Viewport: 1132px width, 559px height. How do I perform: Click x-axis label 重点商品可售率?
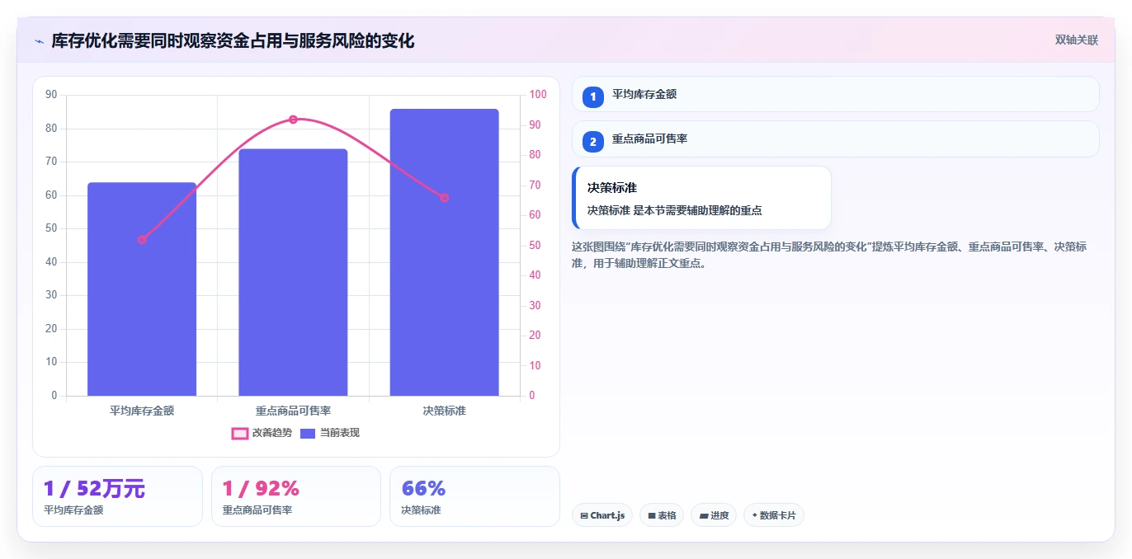(293, 411)
